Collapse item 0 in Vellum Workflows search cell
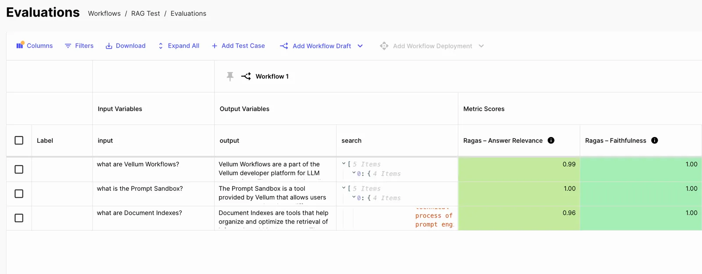 [x=354, y=173]
